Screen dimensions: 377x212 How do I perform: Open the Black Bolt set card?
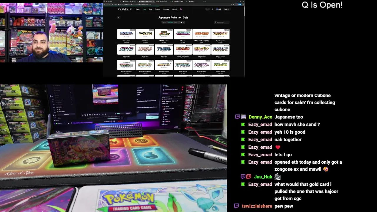(164, 52)
